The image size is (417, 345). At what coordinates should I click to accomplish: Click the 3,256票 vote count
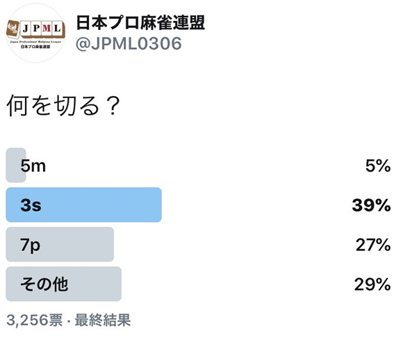(x=35, y=320)
